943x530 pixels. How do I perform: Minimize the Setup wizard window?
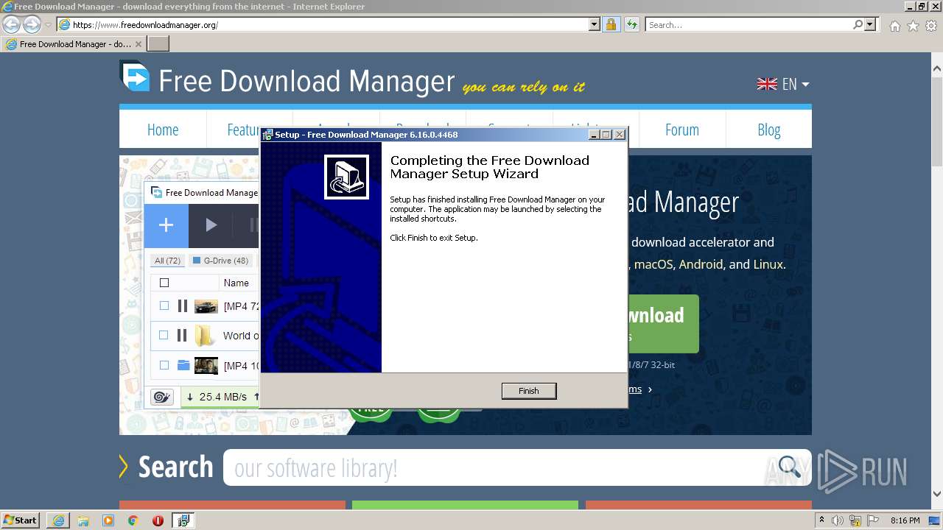click(594, 135)
